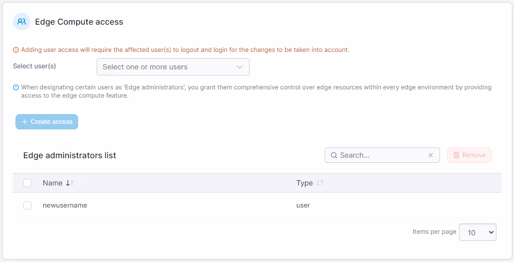Click the Create access button

coord(47,122)
